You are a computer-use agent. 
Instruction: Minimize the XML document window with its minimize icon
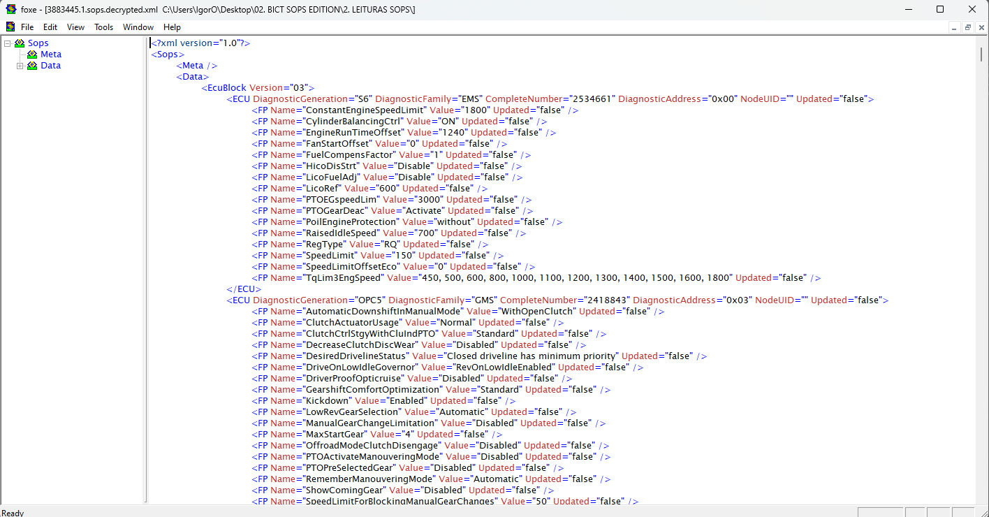coord(954,27)
